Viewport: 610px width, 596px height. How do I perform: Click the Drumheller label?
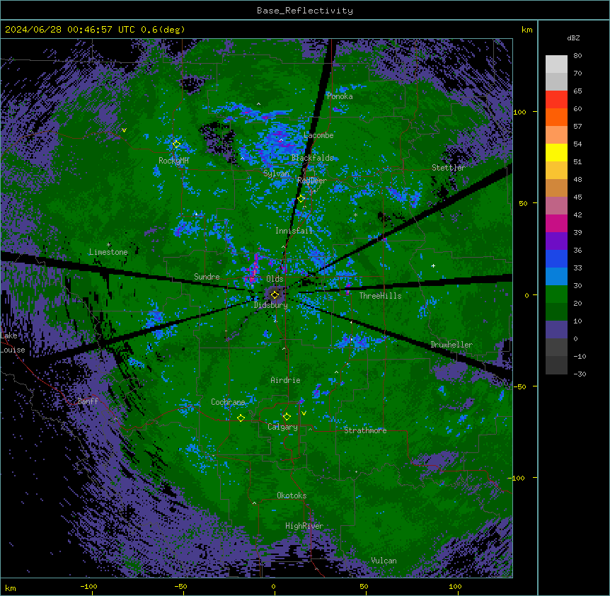[451, 345]
